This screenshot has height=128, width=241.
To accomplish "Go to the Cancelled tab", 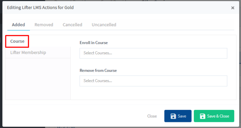I will [72, 25].
